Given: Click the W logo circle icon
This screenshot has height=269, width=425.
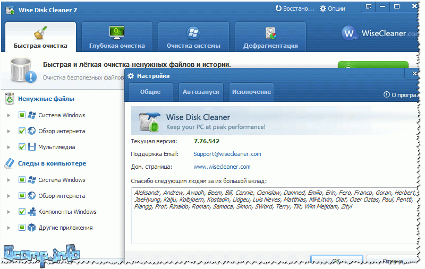Looking at the screenshot, I should (x=349, y=33).
